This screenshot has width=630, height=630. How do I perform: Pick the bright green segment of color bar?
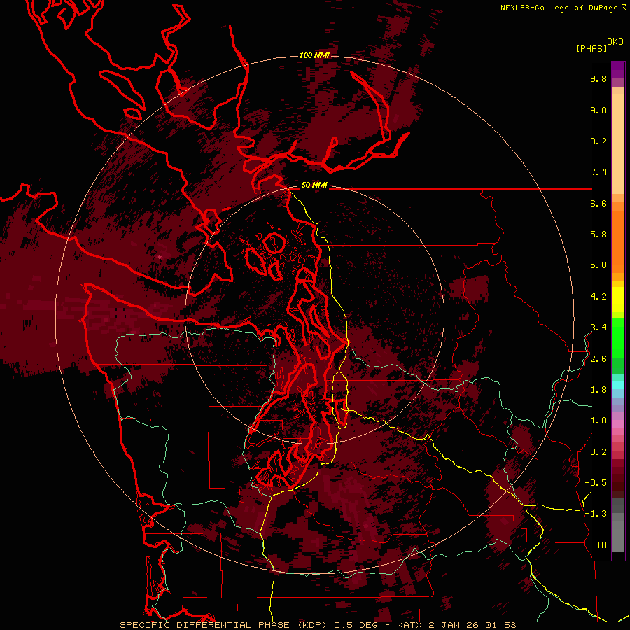[x=618, y=338]
